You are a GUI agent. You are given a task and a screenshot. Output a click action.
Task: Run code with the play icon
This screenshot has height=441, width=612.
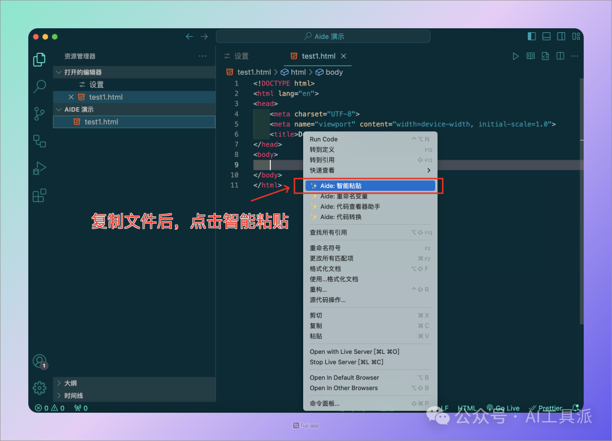pos(516,56)
